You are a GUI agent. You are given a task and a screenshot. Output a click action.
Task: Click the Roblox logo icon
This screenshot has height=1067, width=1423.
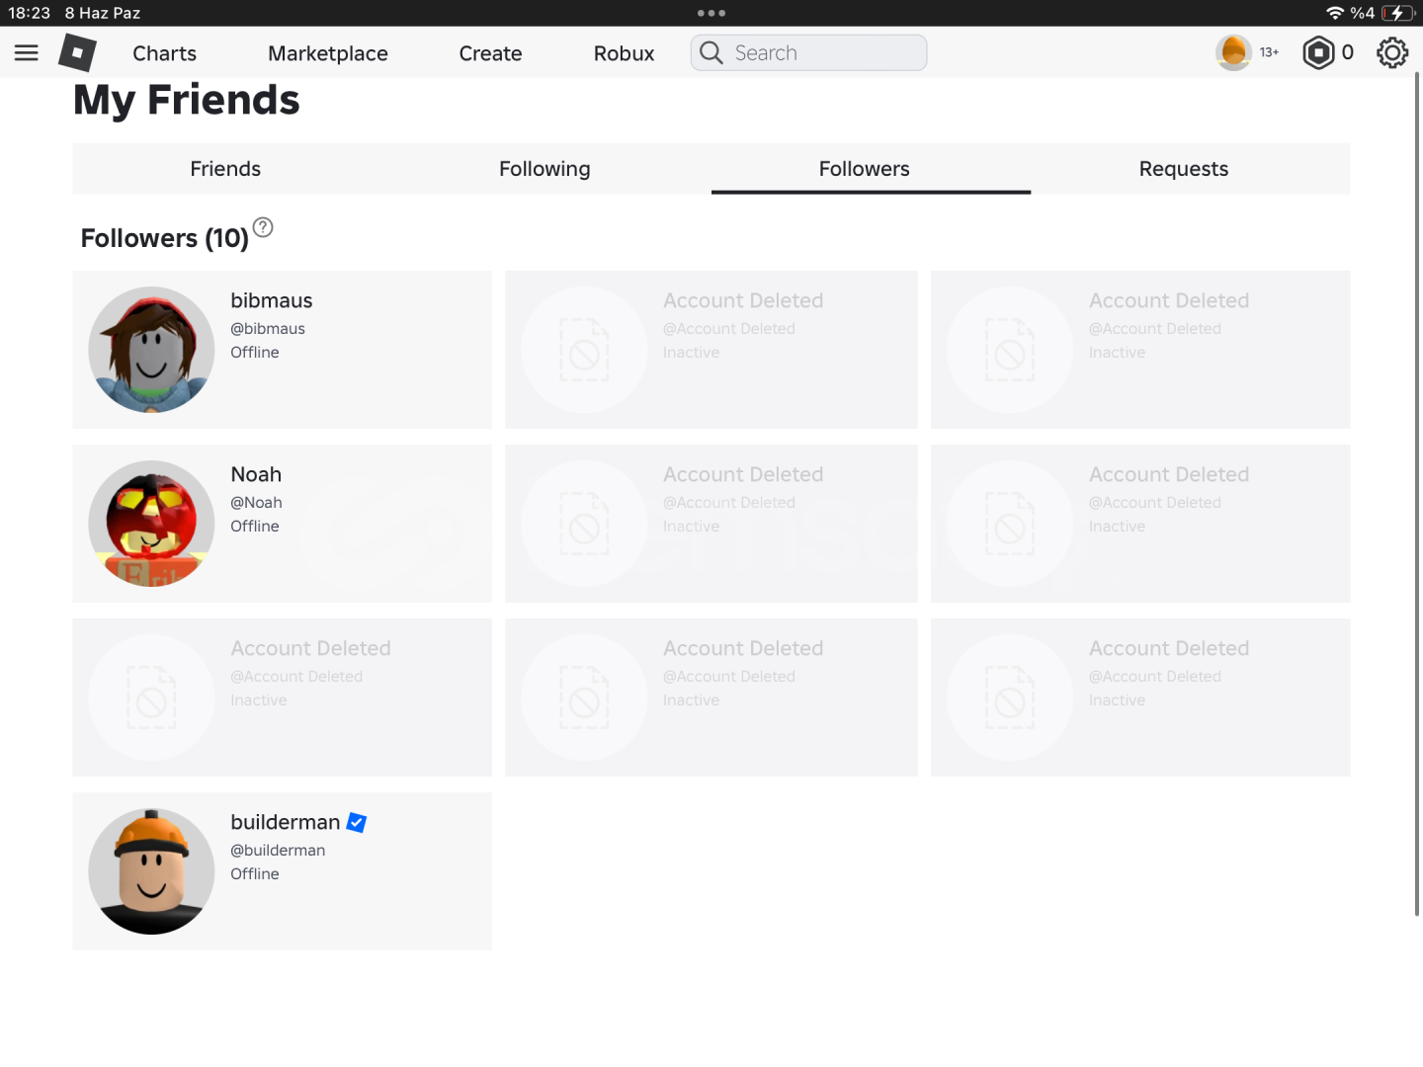click(x=77, y=53)
